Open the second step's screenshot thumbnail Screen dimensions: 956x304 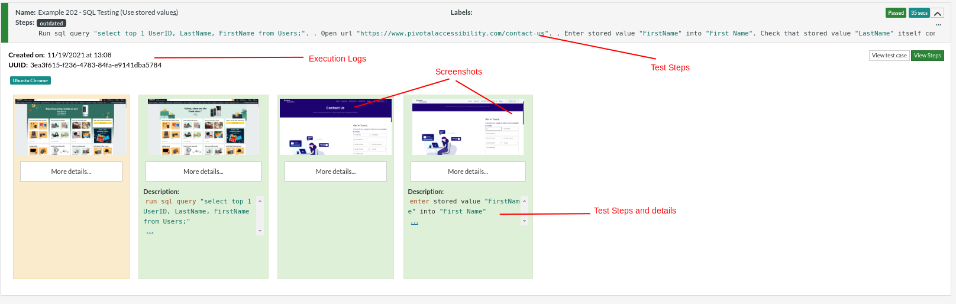tap(204, 127)
